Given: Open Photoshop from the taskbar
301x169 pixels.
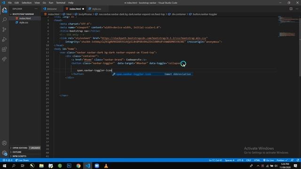Looking at the screenshot, I should pos(69,166).
